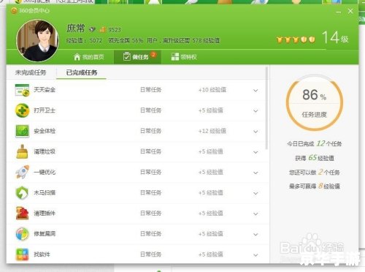This screenshot has height=272, width=365.
Task: Expand the 一键优化 task row
Action: [255, 173]
